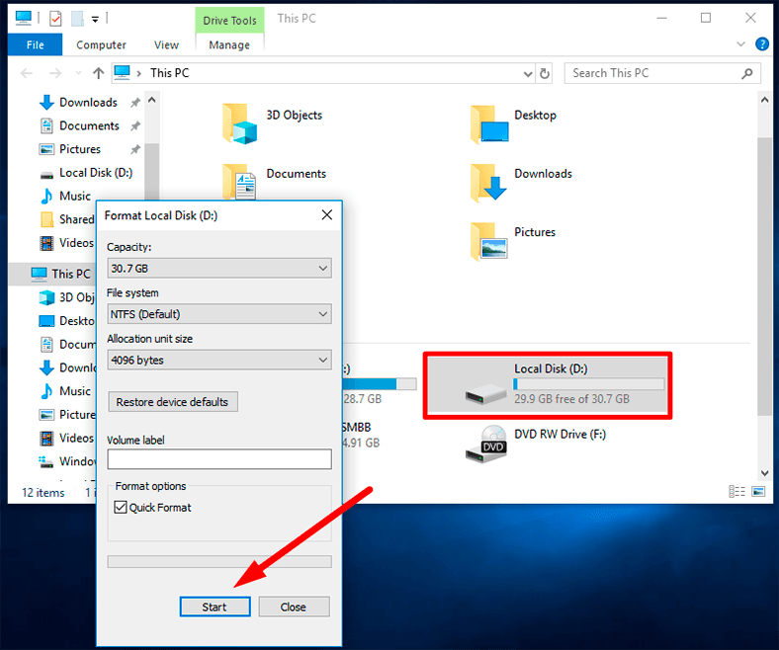Image resolution: width=779 pixels, height=650 pixels.
Task: Switch to large icons view layout icon
Action: tap(758, 492)
